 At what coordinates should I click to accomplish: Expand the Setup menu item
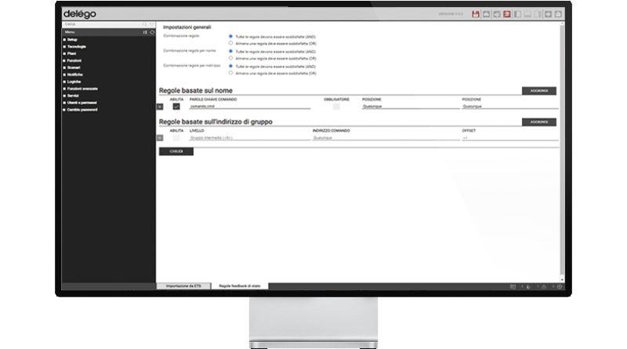72,40
